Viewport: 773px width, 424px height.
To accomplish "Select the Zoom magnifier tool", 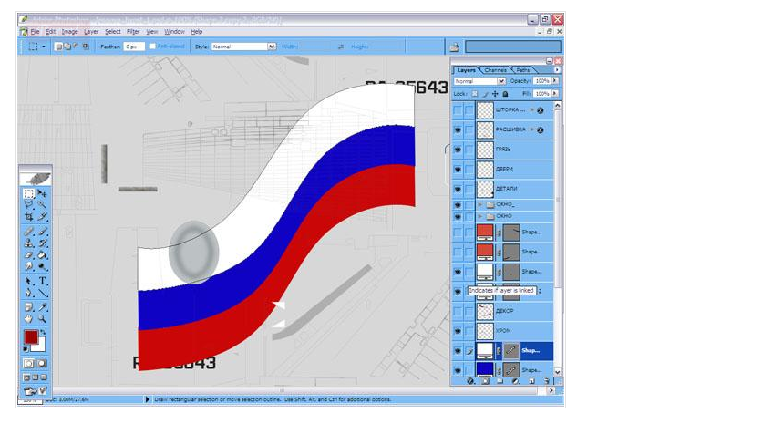I will [43, 319].
